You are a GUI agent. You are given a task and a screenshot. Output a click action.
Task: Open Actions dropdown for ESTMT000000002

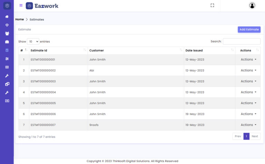(248, 70)
